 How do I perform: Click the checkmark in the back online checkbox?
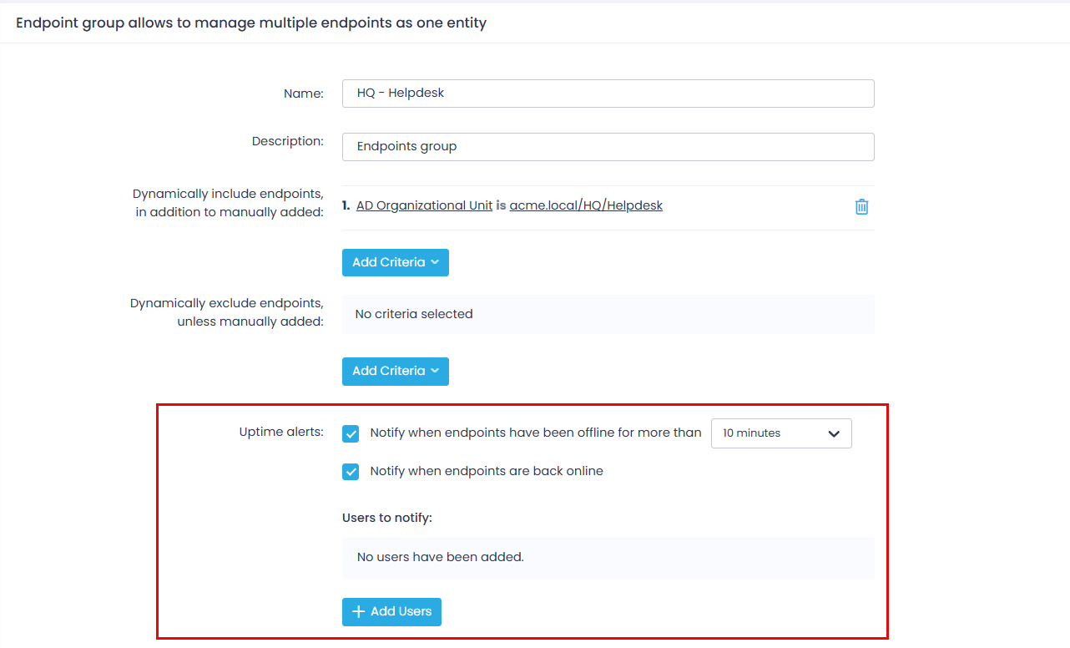(x=350, y=471)
